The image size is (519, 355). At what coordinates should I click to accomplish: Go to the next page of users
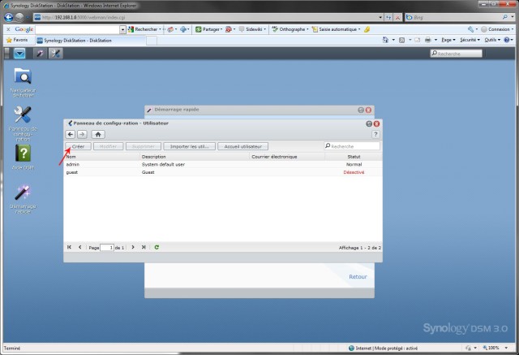133,247
